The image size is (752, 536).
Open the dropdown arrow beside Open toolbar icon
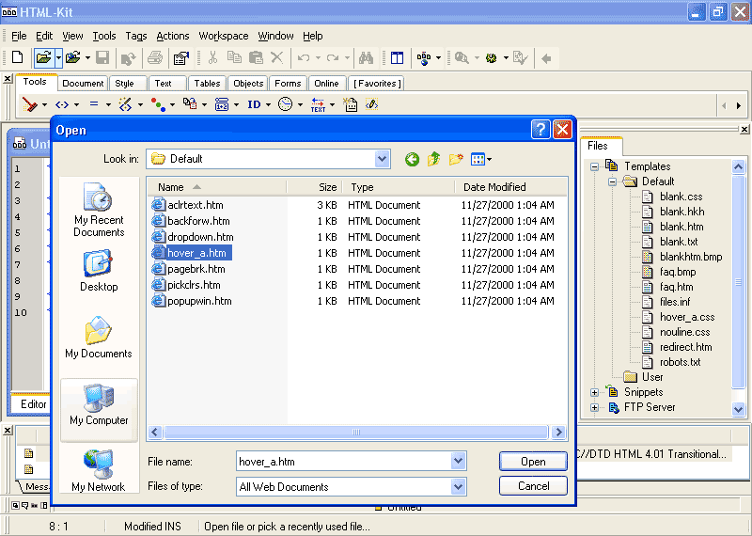tap(58, 58)
